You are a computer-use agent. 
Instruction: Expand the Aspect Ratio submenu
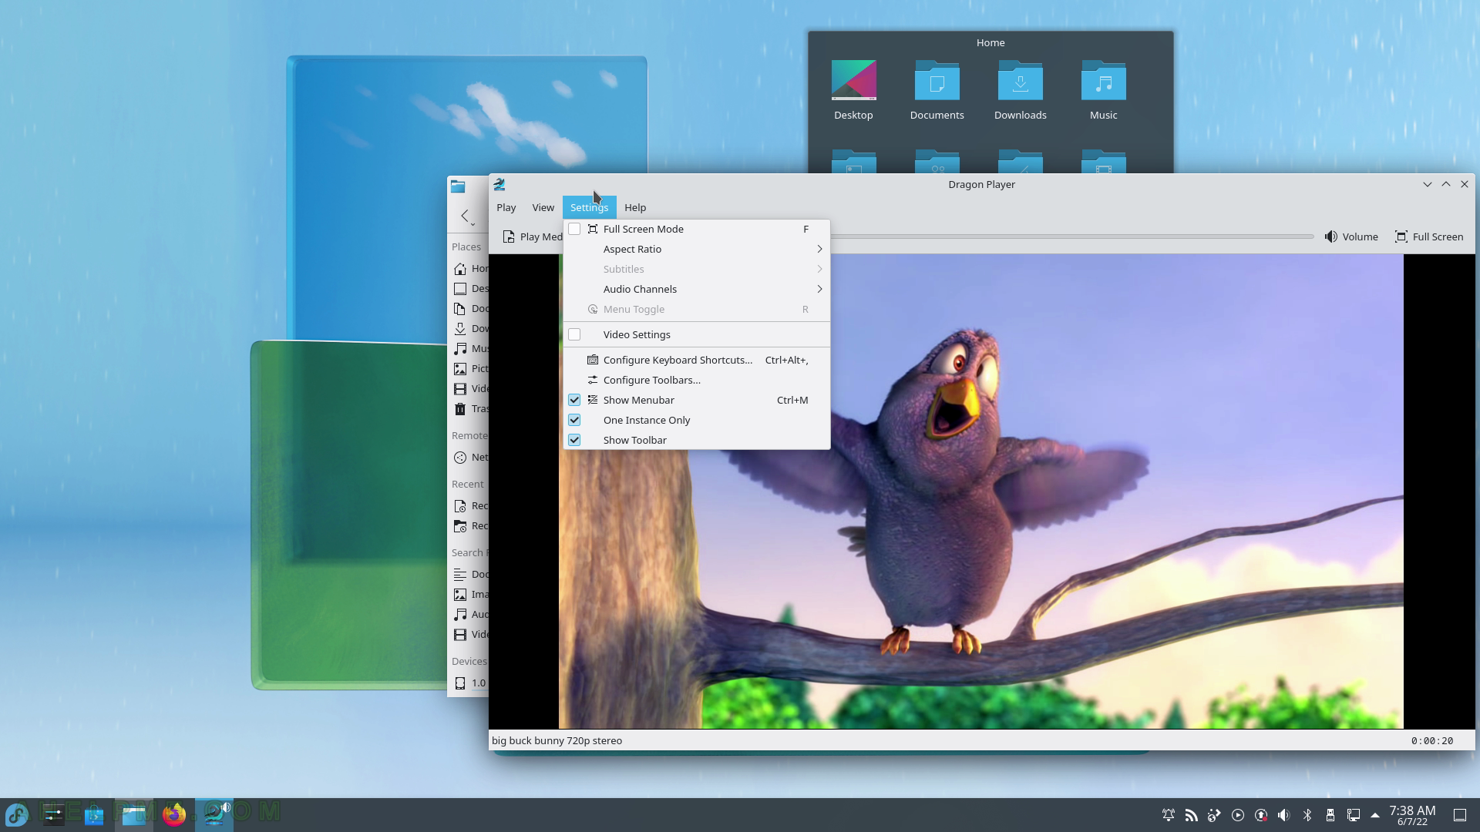coord(697,249)
